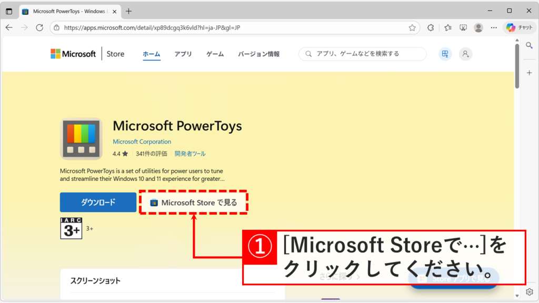Open the ellipsis browser menu
The width and height of the screenshot is (539, 303).
coord(493,27)
